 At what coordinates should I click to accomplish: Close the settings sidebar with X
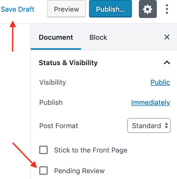tap(167, 37)
